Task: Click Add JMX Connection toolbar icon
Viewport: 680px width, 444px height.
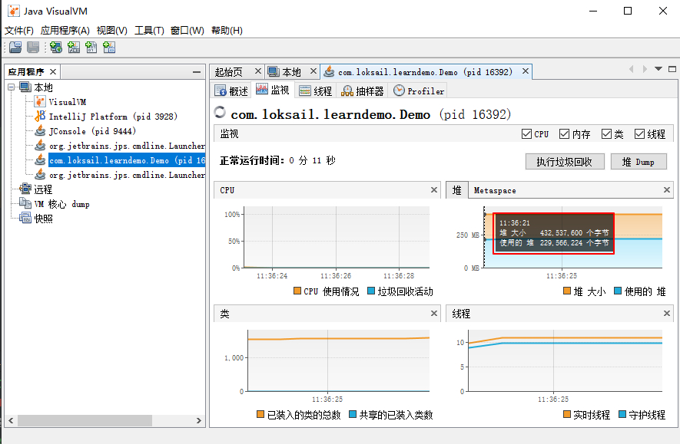Action: coord(74,48)
